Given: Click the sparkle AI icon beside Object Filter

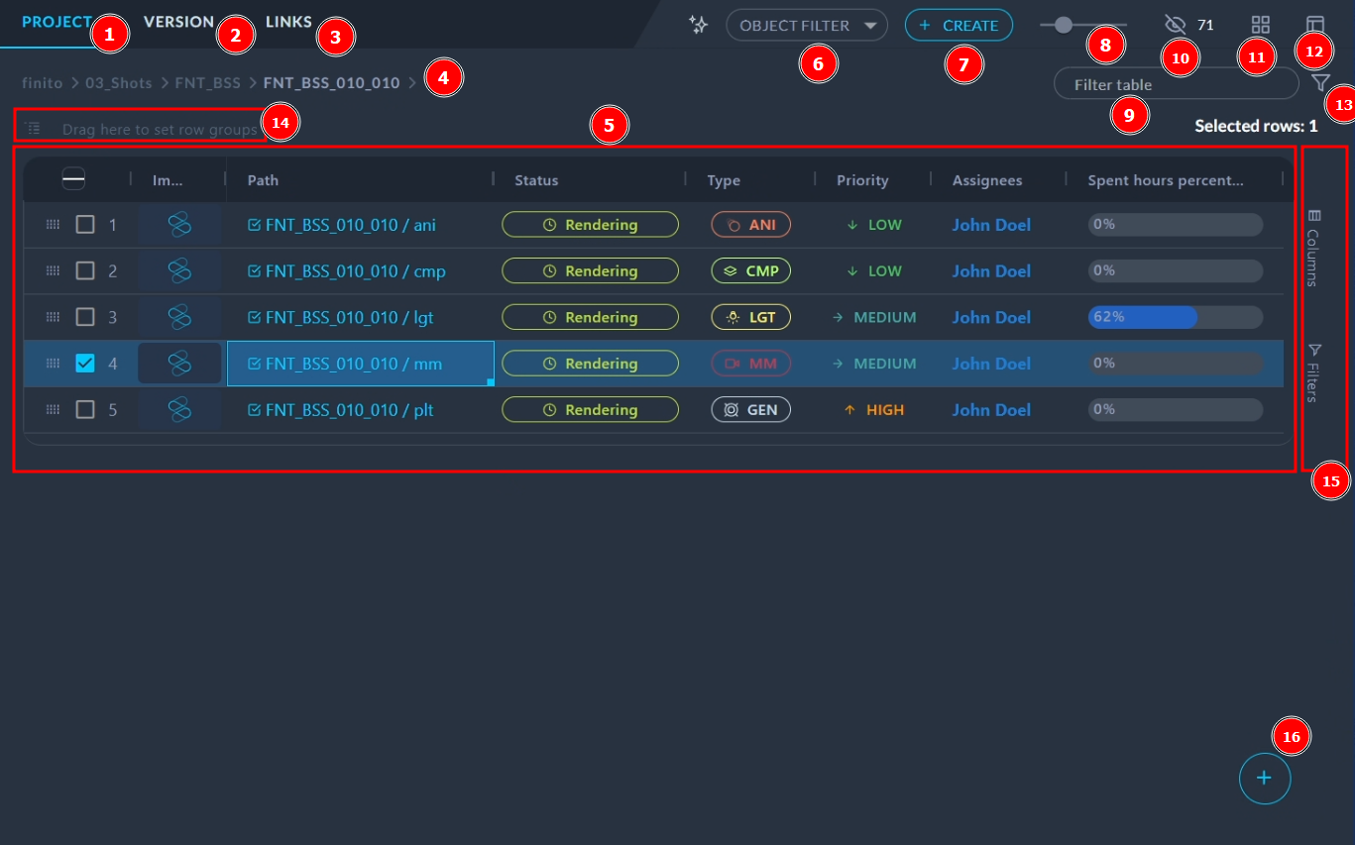Looking at the screenshot, I should (699, 25).
